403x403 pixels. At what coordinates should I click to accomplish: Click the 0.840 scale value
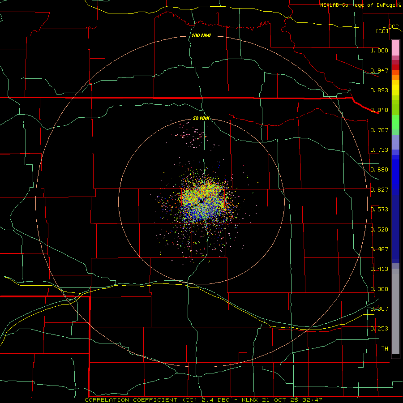tap(379, 110)
